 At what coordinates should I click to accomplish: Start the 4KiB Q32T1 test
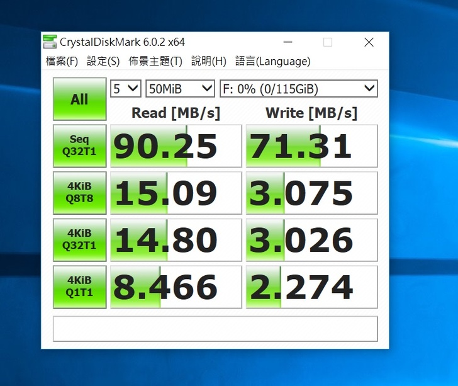coord(79,240)
